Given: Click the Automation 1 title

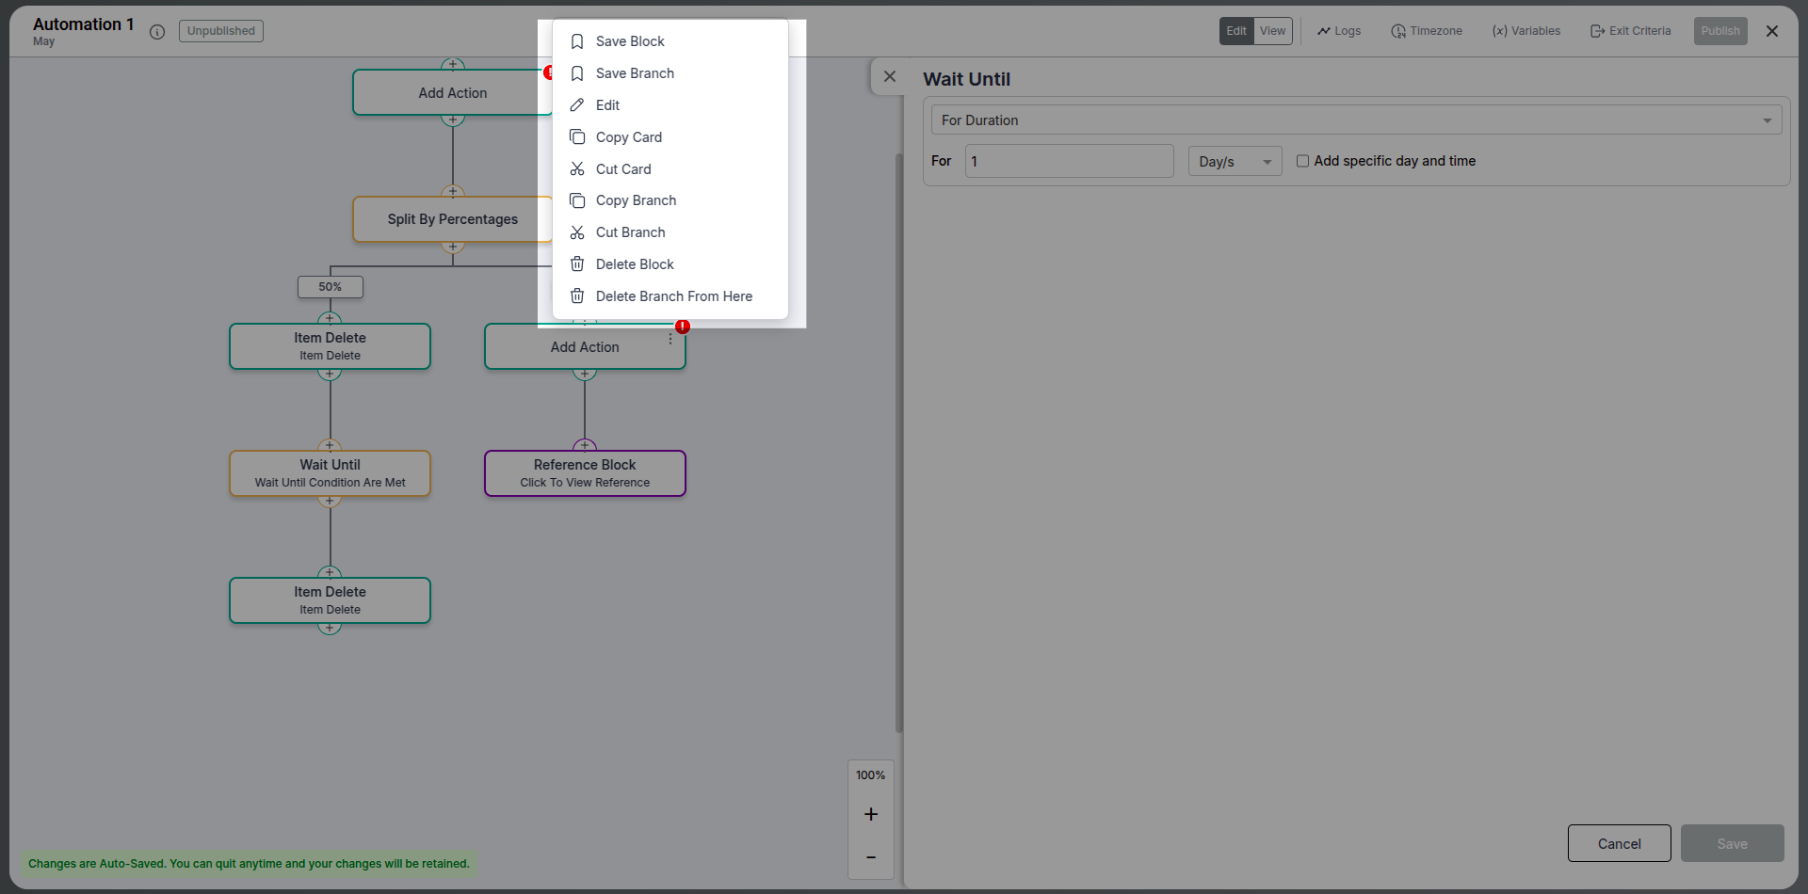Looking at the screenshot, I should (84, 24).
